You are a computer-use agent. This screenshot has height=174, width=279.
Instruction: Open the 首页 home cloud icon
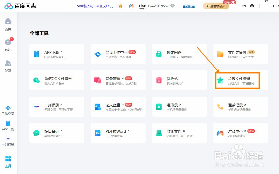tap(8, 21)
